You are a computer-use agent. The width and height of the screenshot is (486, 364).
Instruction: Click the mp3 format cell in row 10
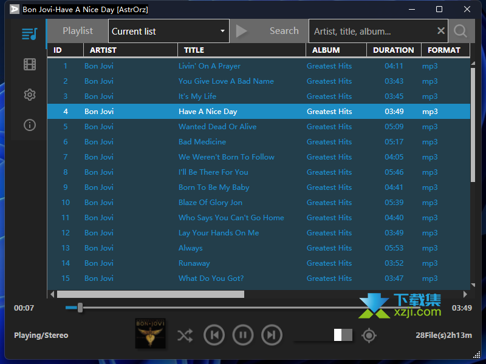430,203
